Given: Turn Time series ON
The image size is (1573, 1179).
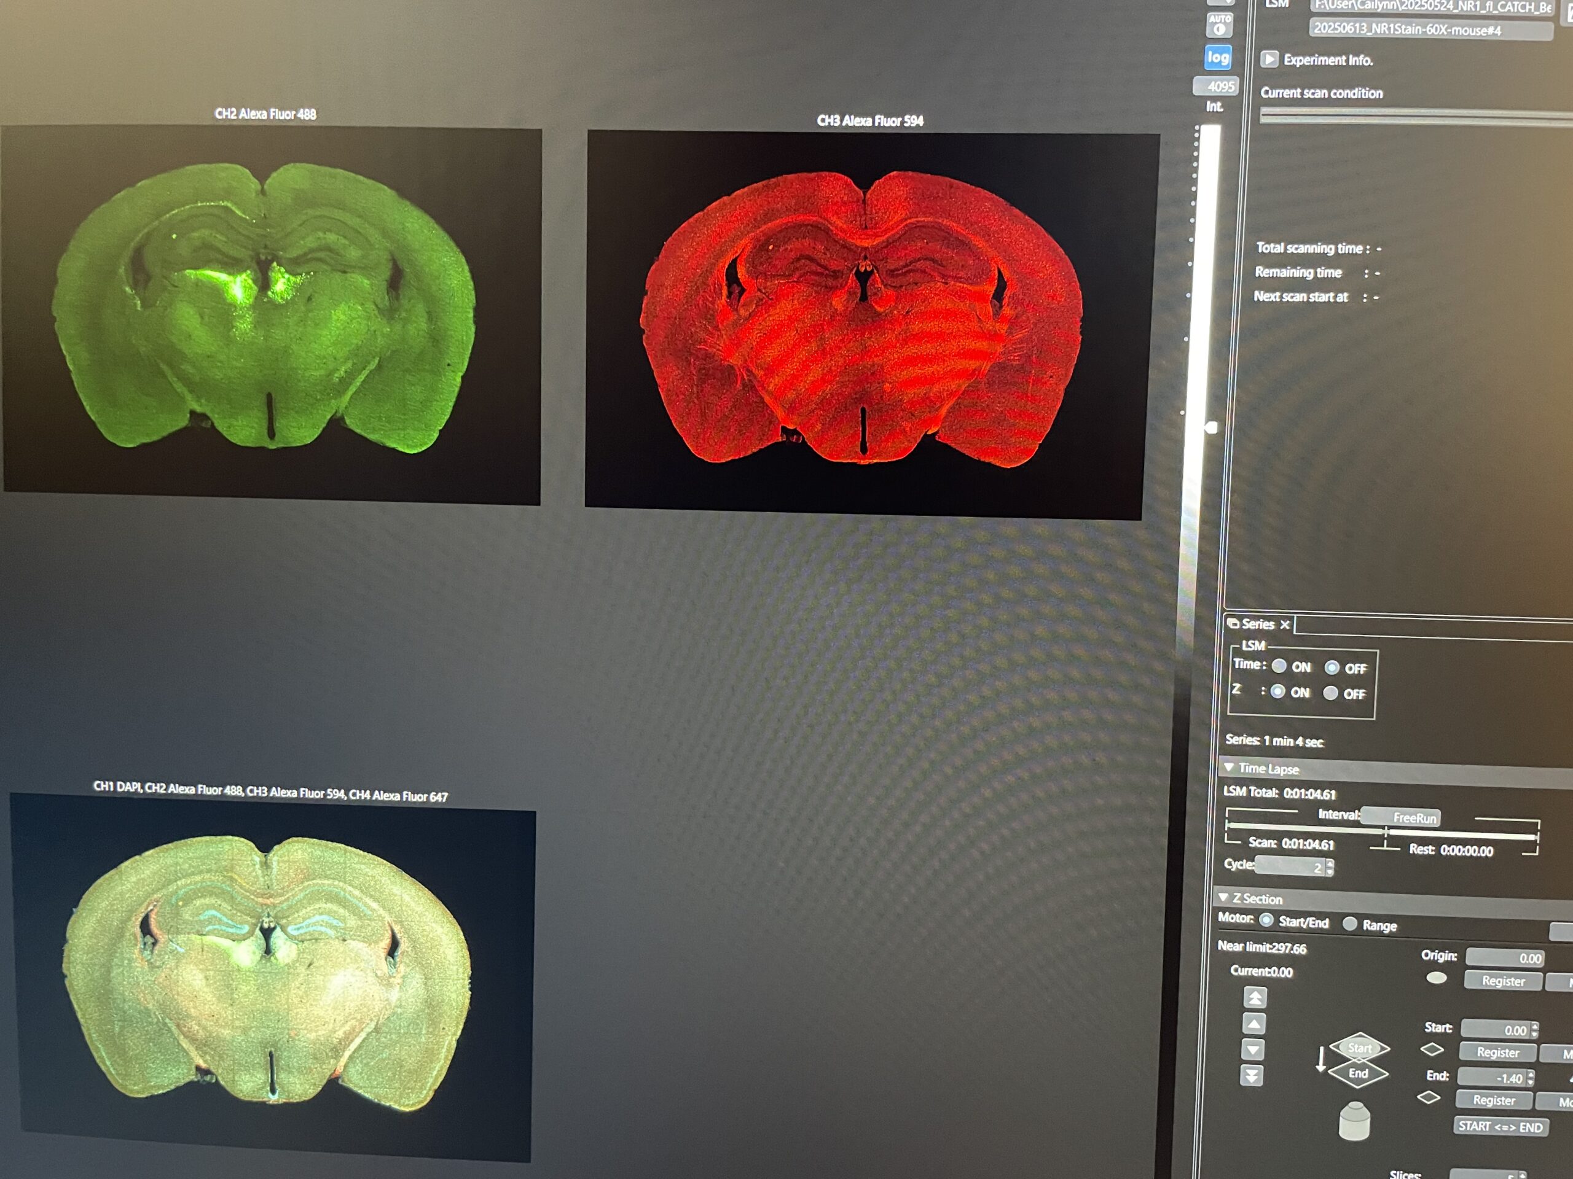Looking at the screenshot, I should pyautogui.click(x=1279, y=666).
